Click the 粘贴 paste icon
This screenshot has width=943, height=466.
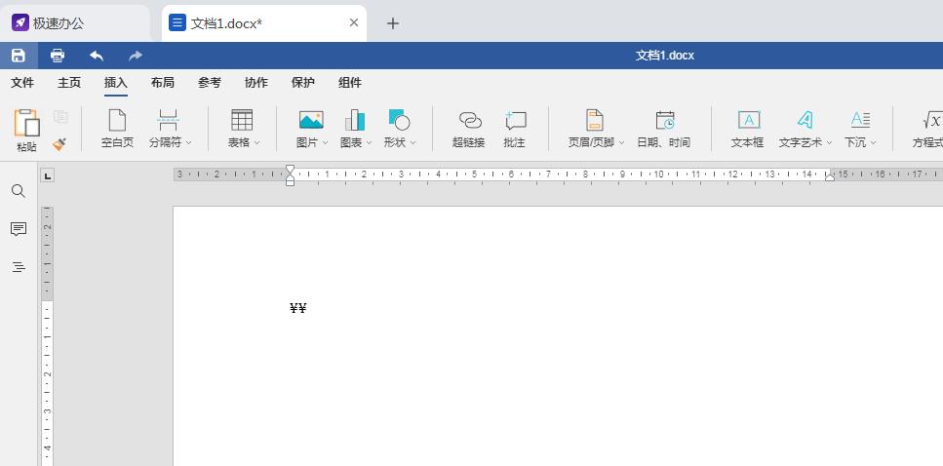pyautogui.click(x=26, y=123)
